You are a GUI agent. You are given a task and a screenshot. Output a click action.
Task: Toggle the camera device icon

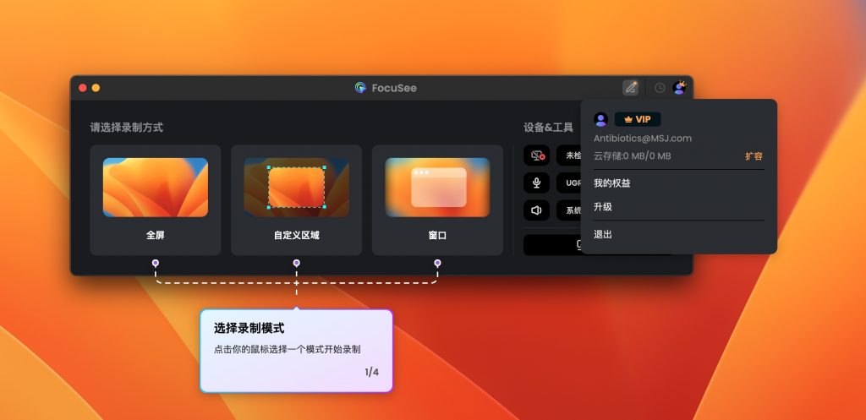point(537,155)
